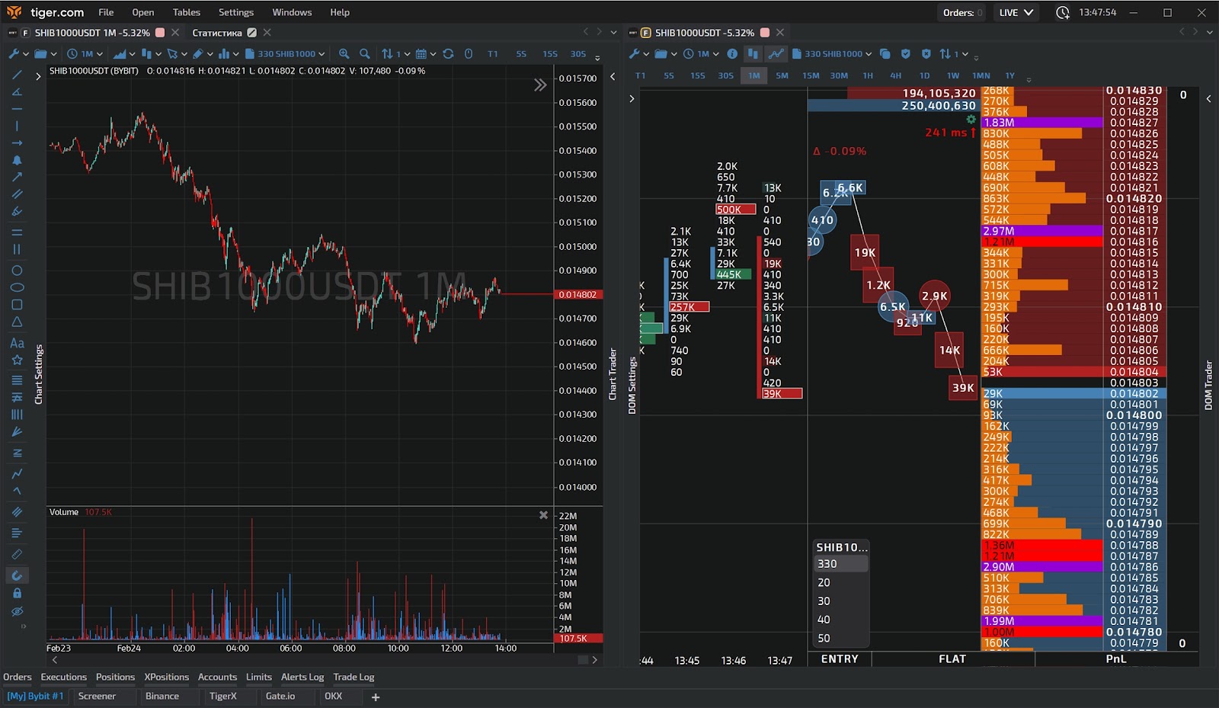1219x708 pixels.
Task: Open chart folder templates dropdown
Action: [x=46, y=54]
